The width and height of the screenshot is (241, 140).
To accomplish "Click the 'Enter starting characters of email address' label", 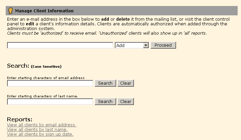I will tap(46, 78).
